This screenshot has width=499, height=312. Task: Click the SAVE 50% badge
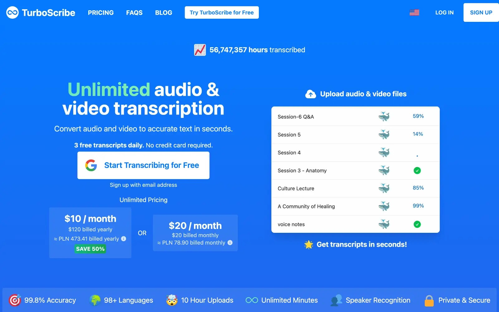pyautogui.click(x=90, y=249)
